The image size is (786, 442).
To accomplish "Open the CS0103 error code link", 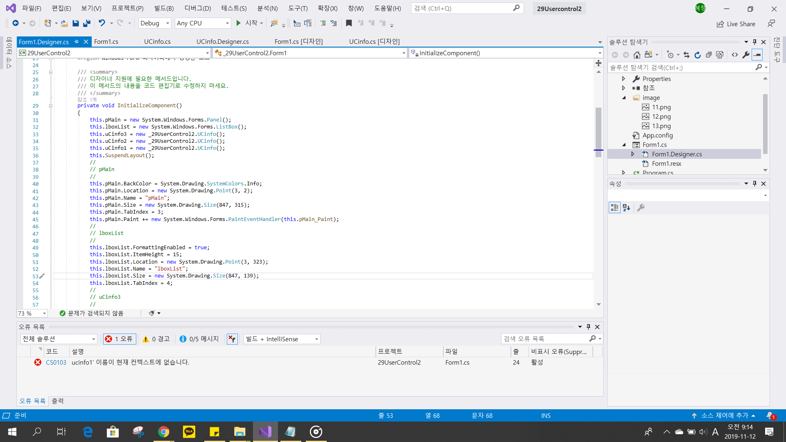I will tap(56, 363).
